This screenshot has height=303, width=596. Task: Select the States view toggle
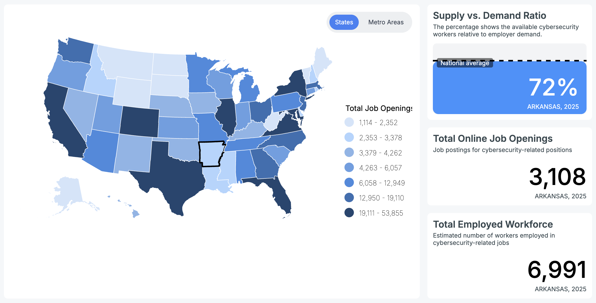(344, 22)
